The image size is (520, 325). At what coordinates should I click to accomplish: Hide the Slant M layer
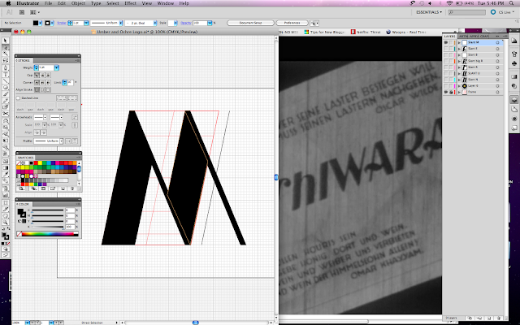click(x=446, y=42)
